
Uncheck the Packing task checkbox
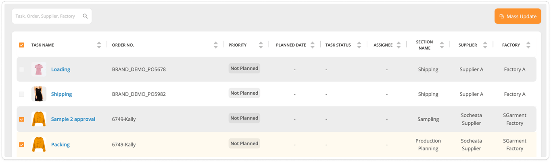click(22, 144)
